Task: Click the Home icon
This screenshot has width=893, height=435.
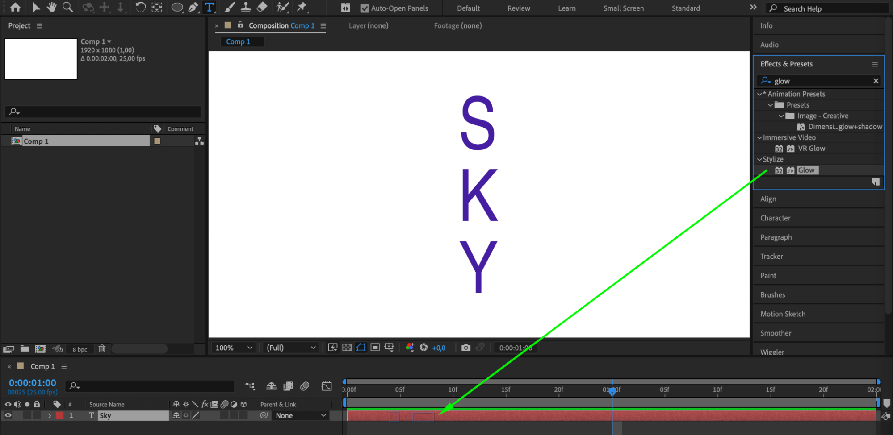Action: tap(15, 7)
